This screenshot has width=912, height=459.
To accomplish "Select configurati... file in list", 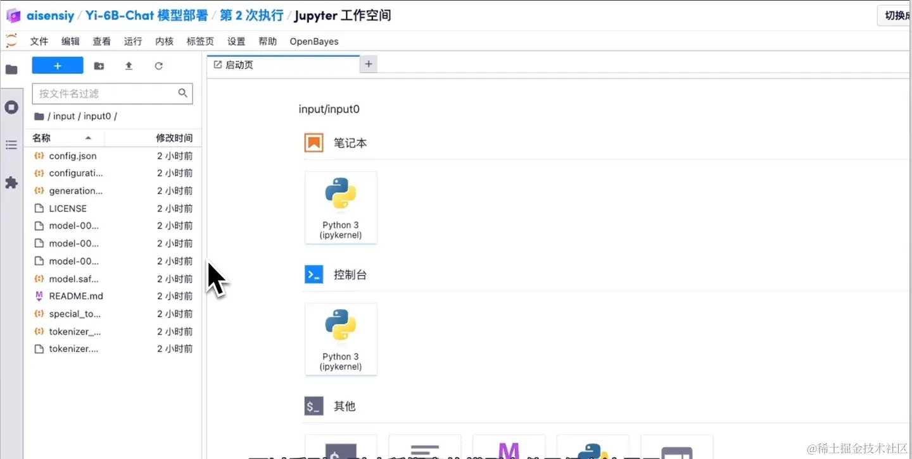I will (x=113, y=173).
